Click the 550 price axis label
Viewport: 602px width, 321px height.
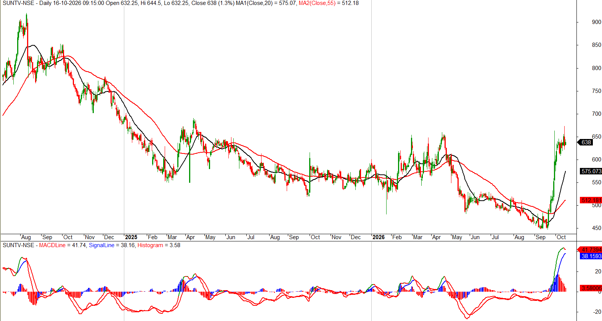596,182
